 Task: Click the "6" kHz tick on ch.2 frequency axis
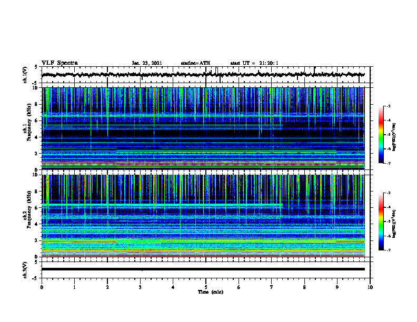tap(37, 208)
